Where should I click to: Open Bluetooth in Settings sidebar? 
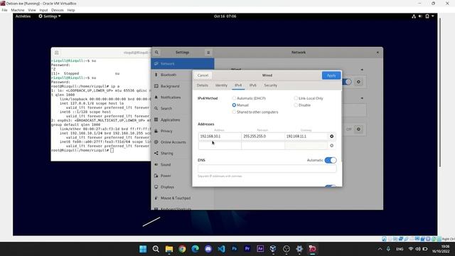coord(183,75)
